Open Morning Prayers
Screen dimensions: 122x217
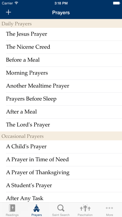pos(61,73)
